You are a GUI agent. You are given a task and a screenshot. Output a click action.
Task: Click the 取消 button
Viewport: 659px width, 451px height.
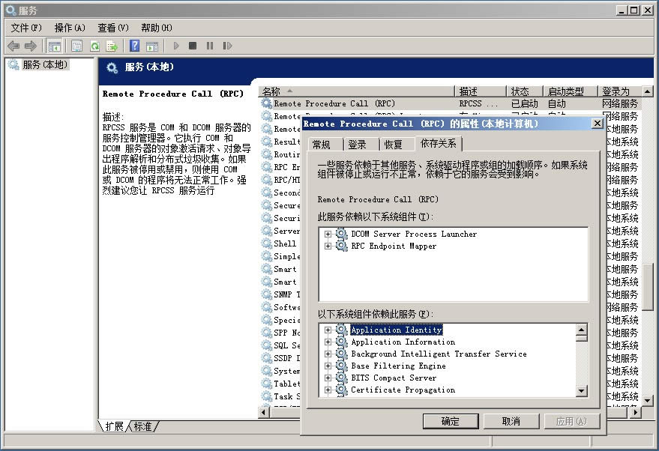click(x=512, y=420)
